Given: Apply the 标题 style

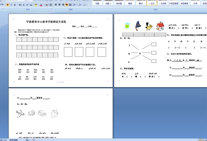Looking at the screenshot, I should tap(97, 2).
